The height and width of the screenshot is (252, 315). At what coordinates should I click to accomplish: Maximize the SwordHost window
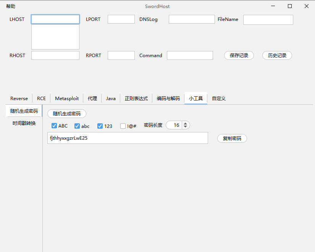click(290, 6)
